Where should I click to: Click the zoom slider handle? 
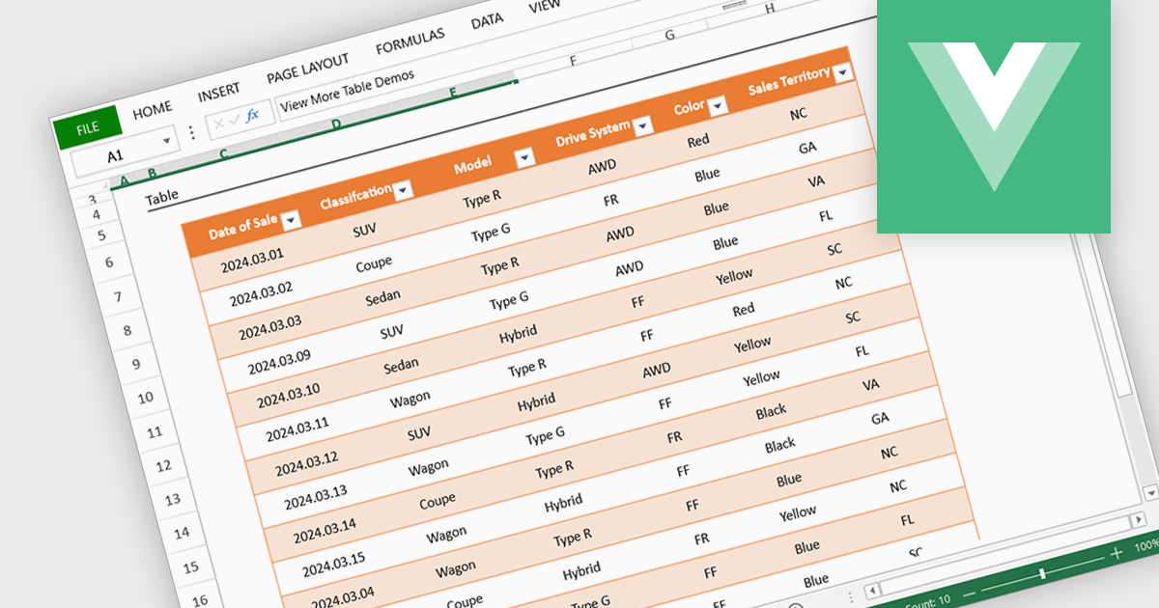[1042, 573]
